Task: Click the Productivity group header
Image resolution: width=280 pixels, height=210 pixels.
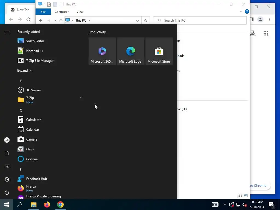Action: pyautogui.click(x=97, y=32)
